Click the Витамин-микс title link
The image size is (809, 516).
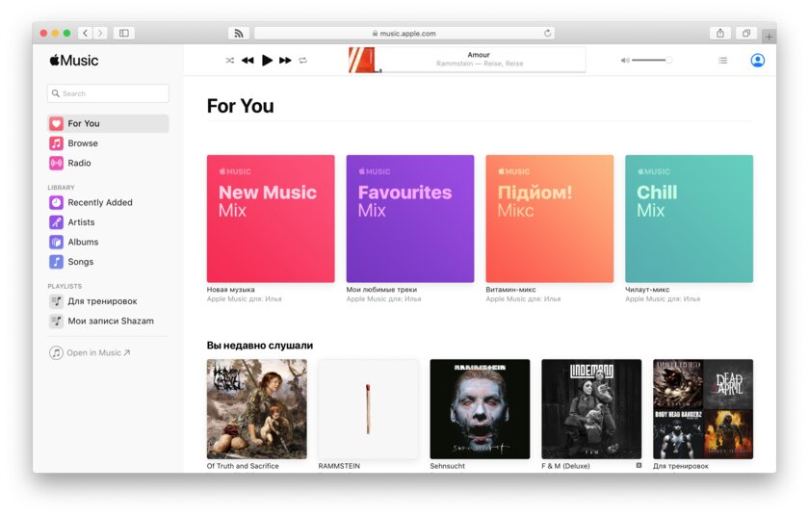tap(510, 290)
